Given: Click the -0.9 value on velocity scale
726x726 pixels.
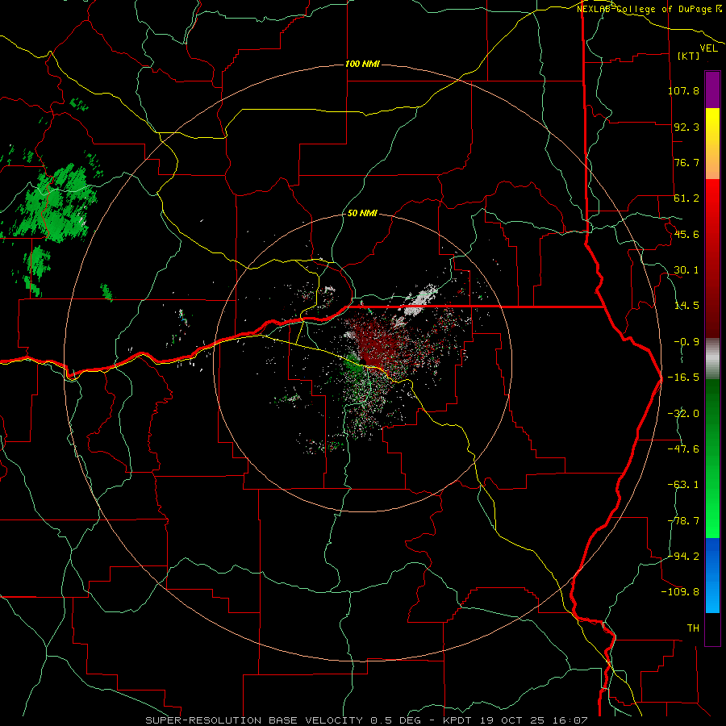Looking at the screenshot, I should [686, 342].
